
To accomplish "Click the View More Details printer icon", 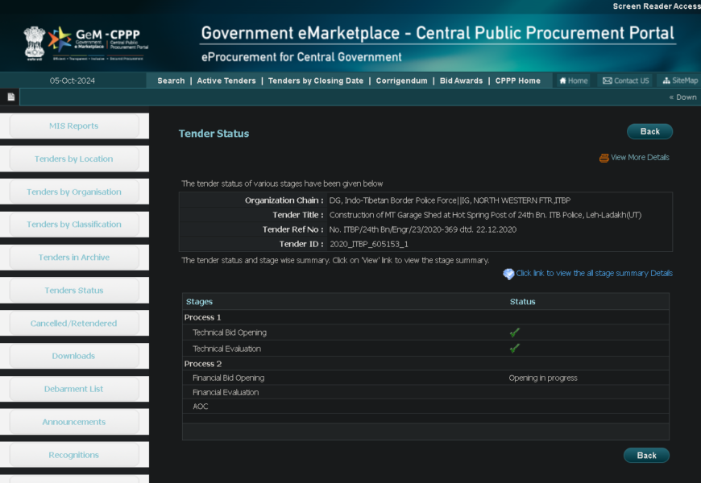I will pyautogui.click(x=604, y=158).
